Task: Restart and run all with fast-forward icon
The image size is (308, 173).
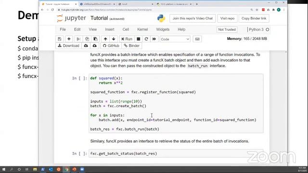Action: [x=154, y=39]
